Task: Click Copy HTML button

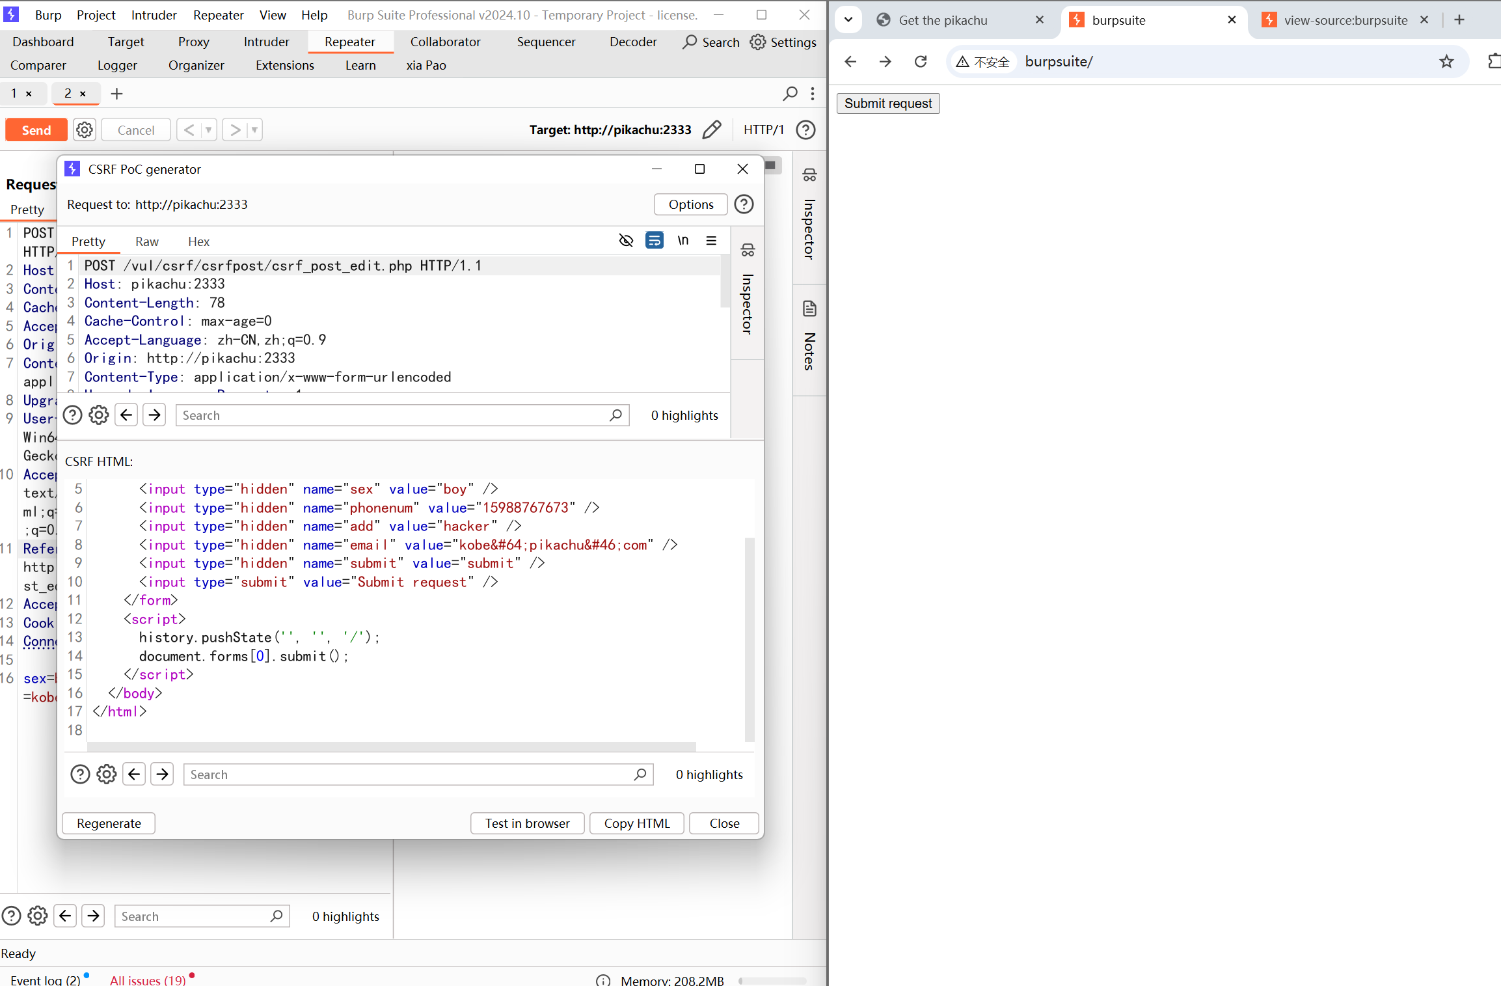Action: click(637, 823)
